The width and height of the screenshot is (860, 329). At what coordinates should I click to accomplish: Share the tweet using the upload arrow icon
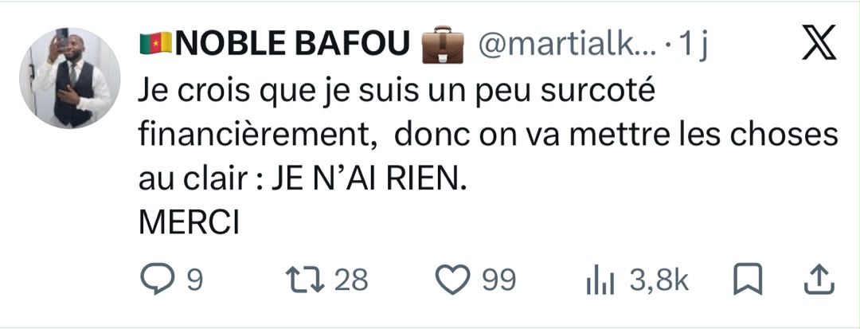coord(819,279)
